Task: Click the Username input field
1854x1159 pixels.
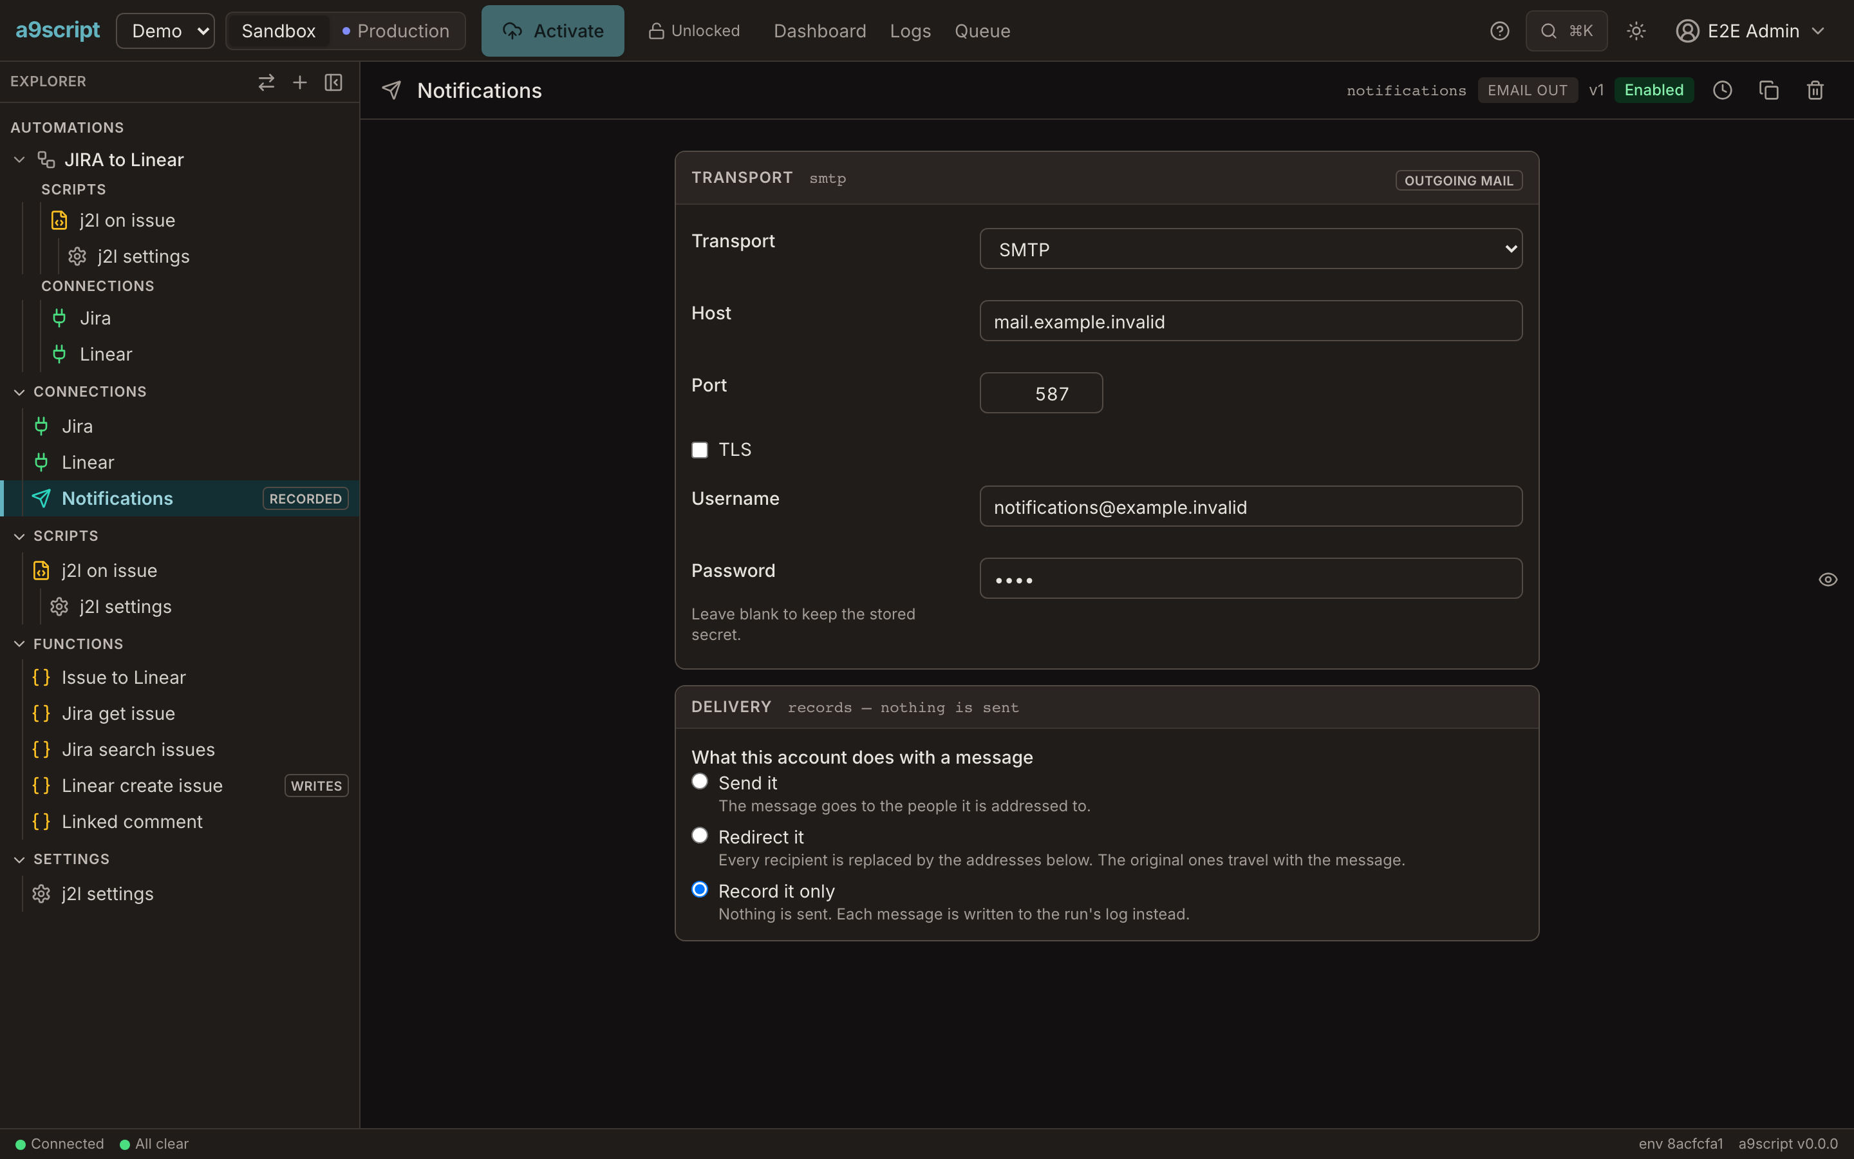Action: [1250, 506]
